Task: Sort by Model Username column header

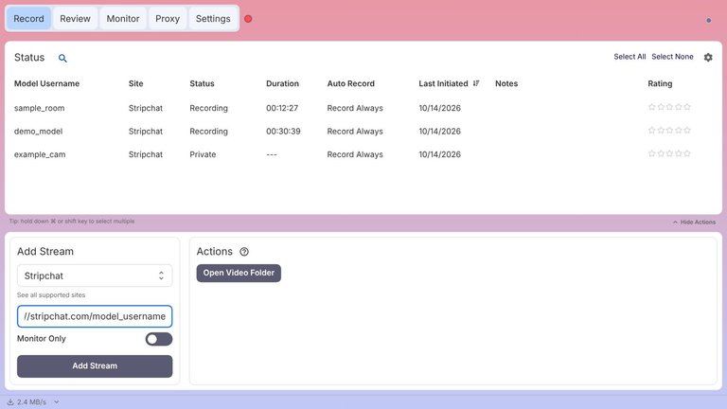Action: pos(46,83)
